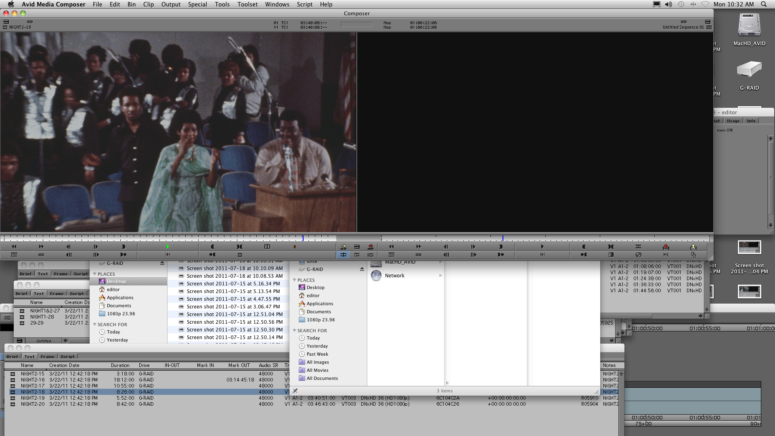The width and height of the screenshot is (775, 436).
Task: Click the yellow Splice-In arrow button
Action: (344, 247)
